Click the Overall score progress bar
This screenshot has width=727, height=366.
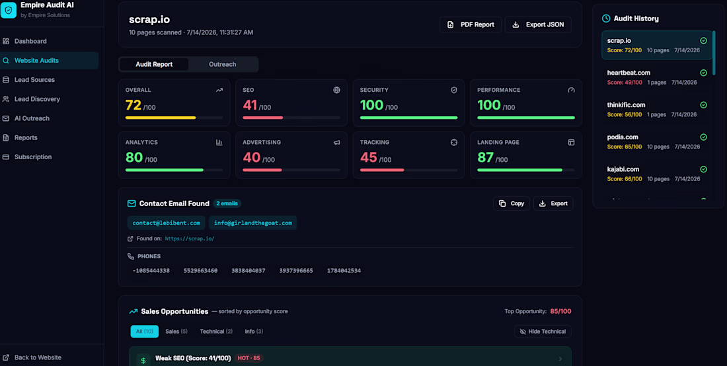[174, 118]
